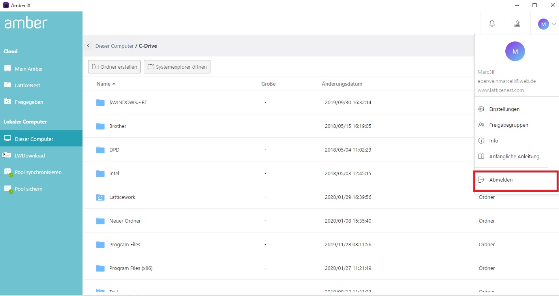Go back using the breadcrumb chevron

pyautogui.click(x=88, y=46)
